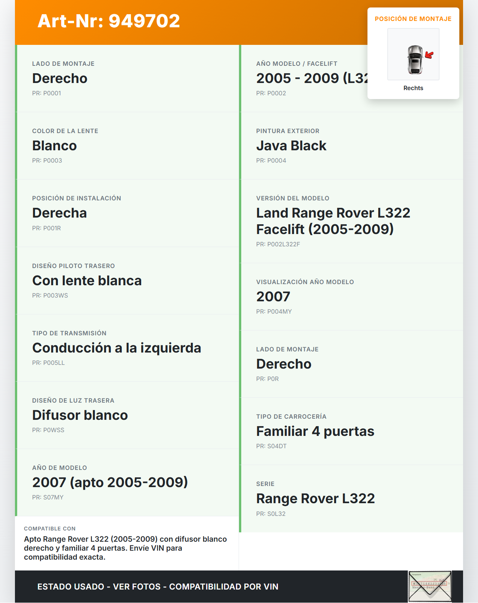Select the 'Derecha' installation position card
Image resolution: width=478 pixels, height=603 pixels.
[128, 213]
